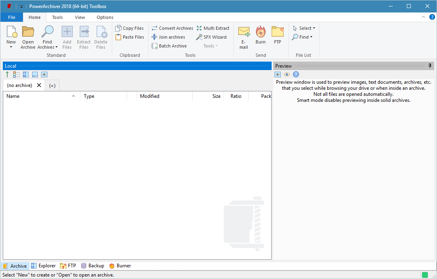Viewport: 437px width, 279px height.
Task: Click Preview panel help question icon
Action: [x=296, y=74]
